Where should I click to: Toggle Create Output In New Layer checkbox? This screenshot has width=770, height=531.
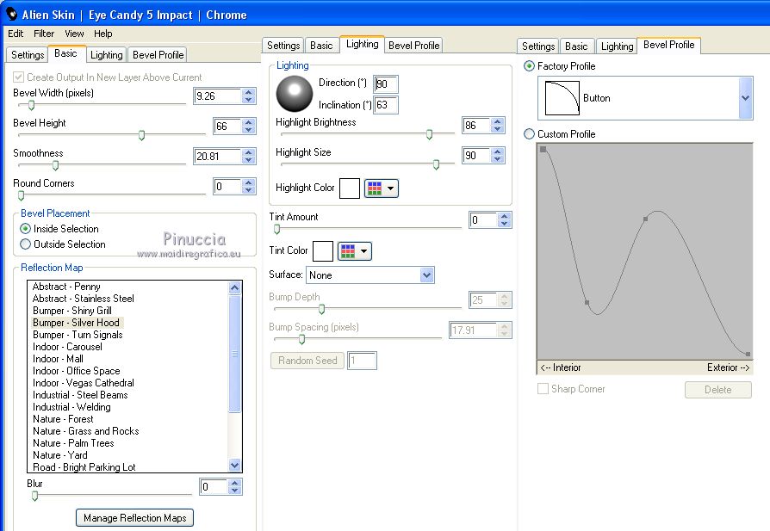pyautogui.click(x=19, y=77)
